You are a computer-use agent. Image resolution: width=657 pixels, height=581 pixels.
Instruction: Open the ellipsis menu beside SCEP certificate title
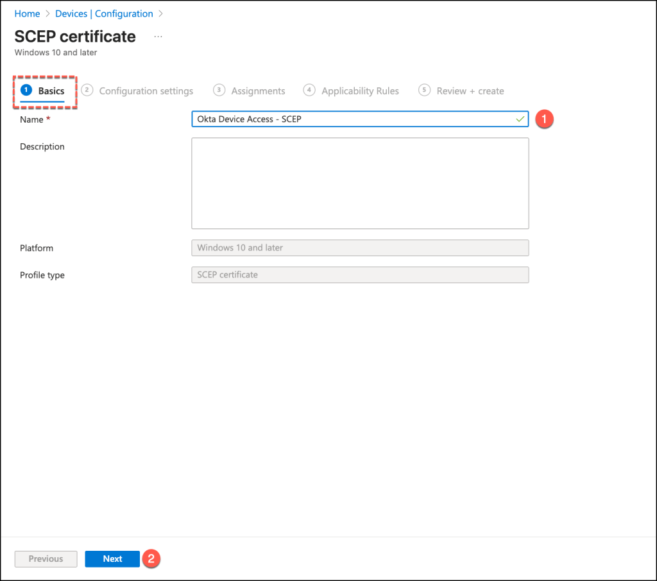(158, 37)
